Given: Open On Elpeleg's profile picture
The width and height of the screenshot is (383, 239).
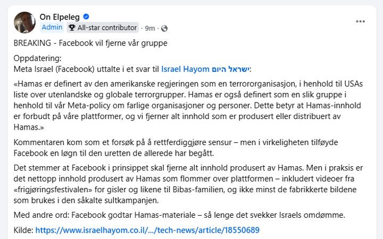Looking at the screenshot, I should tap(24, 22).
